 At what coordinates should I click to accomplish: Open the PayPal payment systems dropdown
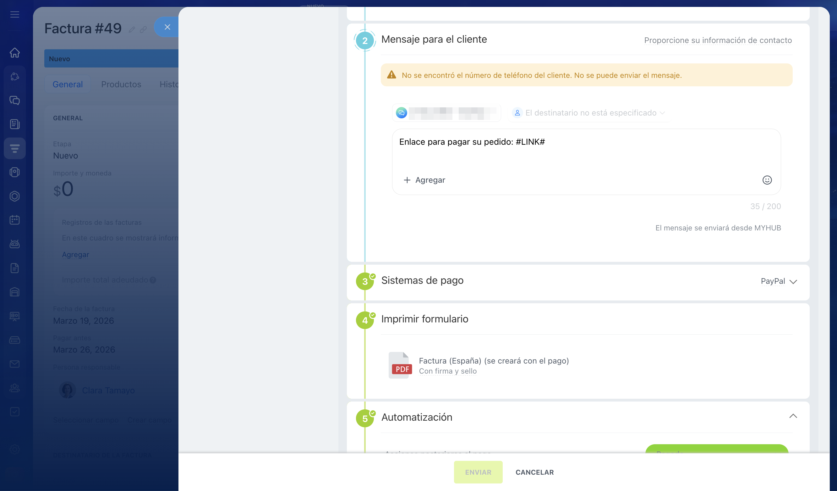(x=778, y=281)
